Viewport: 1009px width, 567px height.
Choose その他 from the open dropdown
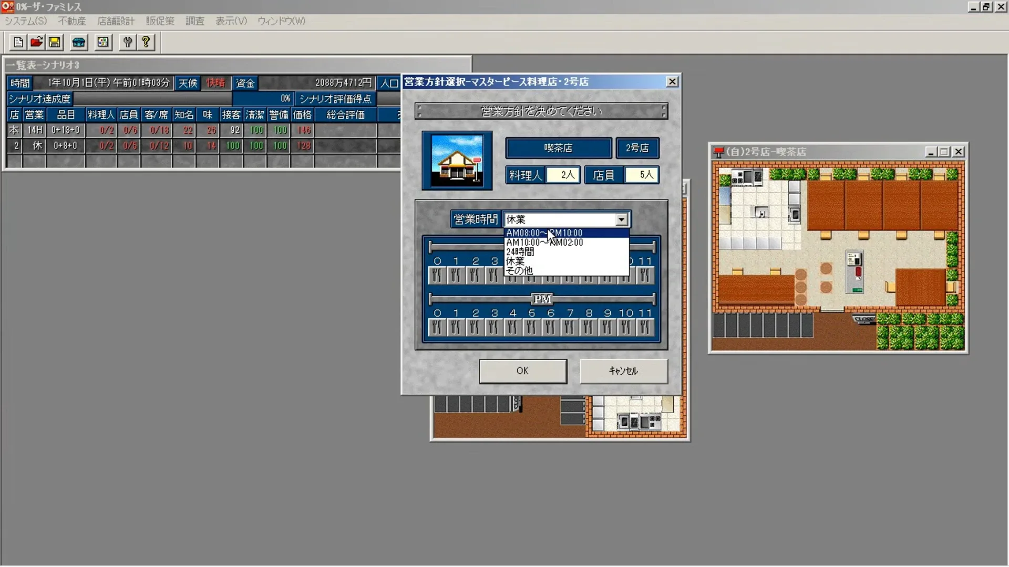pos(518,271)
